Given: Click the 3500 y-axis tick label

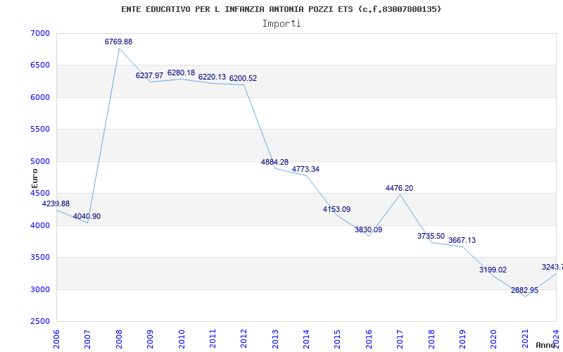Looking at the screenshot, I should tap(39, 258).
